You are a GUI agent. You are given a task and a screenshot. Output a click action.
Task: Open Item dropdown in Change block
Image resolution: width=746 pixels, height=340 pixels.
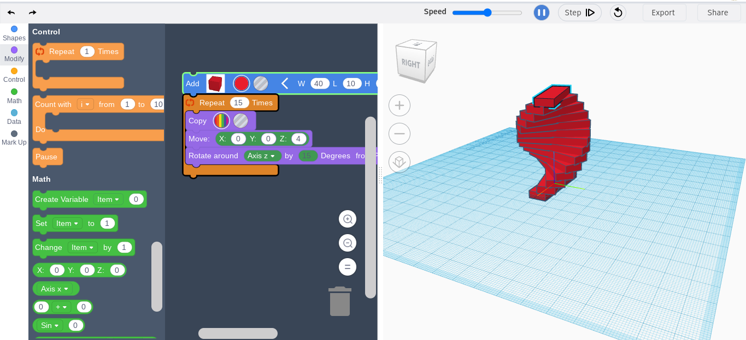pyautogui.click(x=83, y=247)
